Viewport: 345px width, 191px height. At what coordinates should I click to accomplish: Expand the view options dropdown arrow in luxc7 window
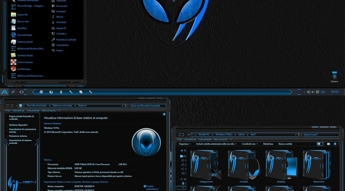323,144
